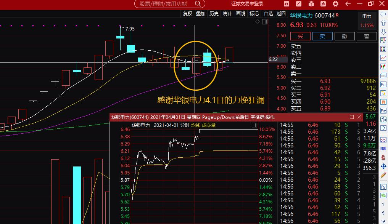Image resolution: width=388 pixels, height=224 pixels.
Task: Click the red dollar sign sidebar icon
Action: (x=383, y=157)
